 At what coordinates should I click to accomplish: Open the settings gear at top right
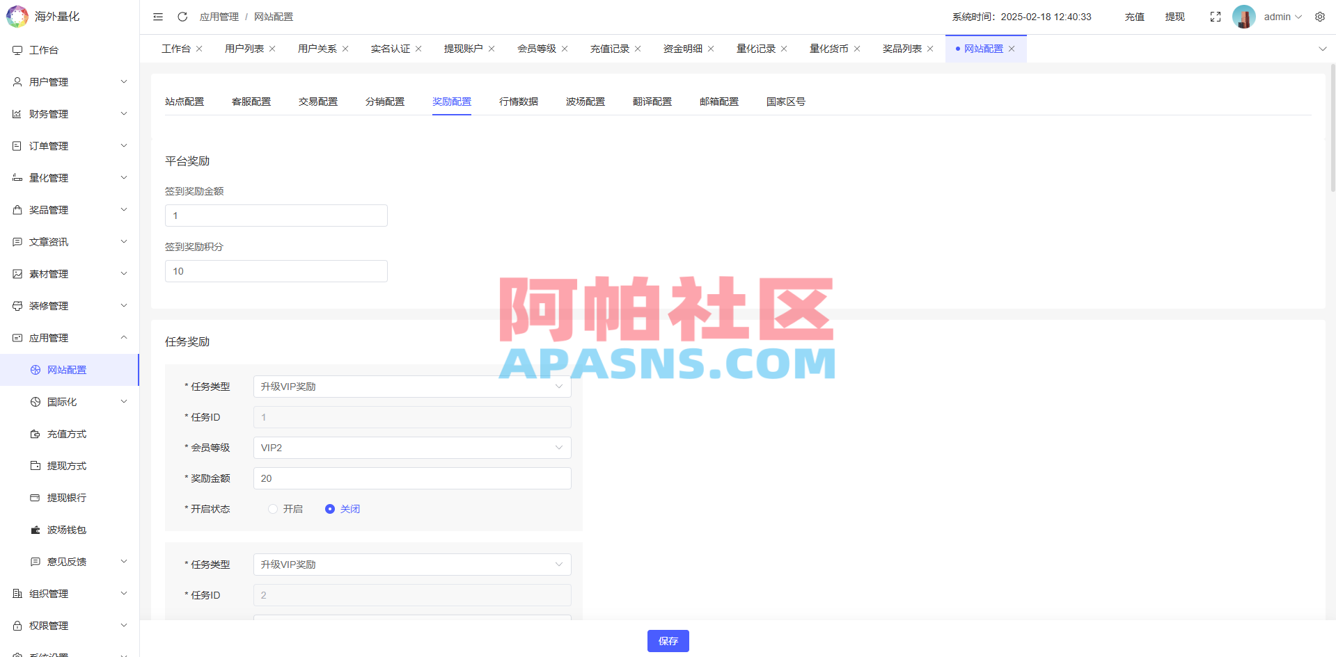[1320, 16]
